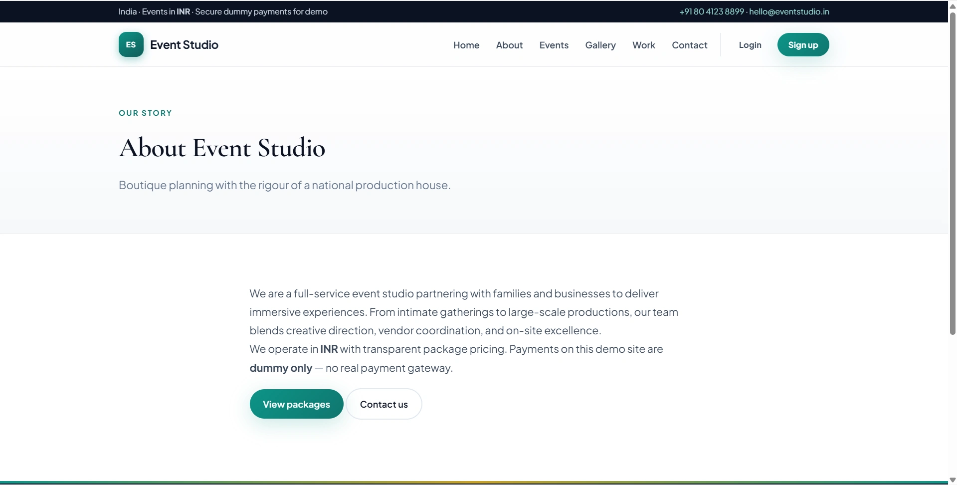Viewport: 957px width, 485px height.
Task: Click the OUR STORY label
Action: click(145, 113)
